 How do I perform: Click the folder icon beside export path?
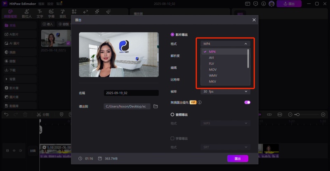pos(156,106)
